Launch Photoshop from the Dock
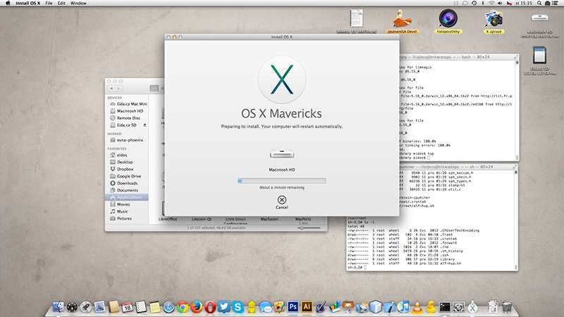 pos(293,306)
